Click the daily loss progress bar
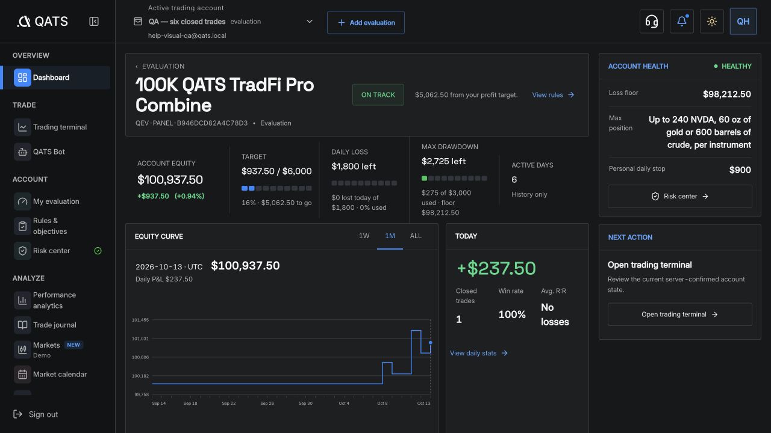 click(364, 183)
